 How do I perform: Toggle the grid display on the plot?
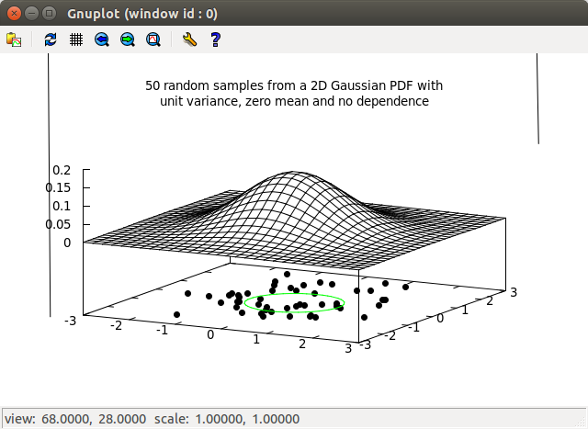[x=76, y=40]
